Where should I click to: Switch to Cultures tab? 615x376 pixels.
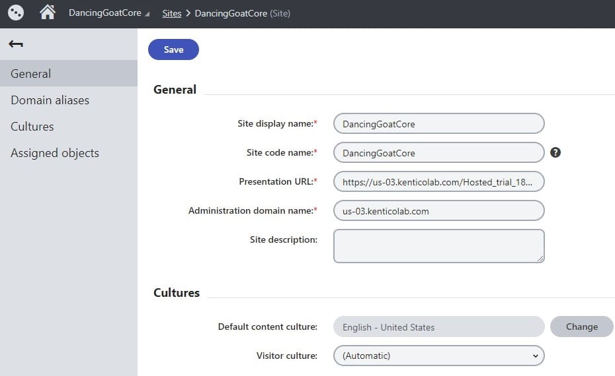click(69, 127)
